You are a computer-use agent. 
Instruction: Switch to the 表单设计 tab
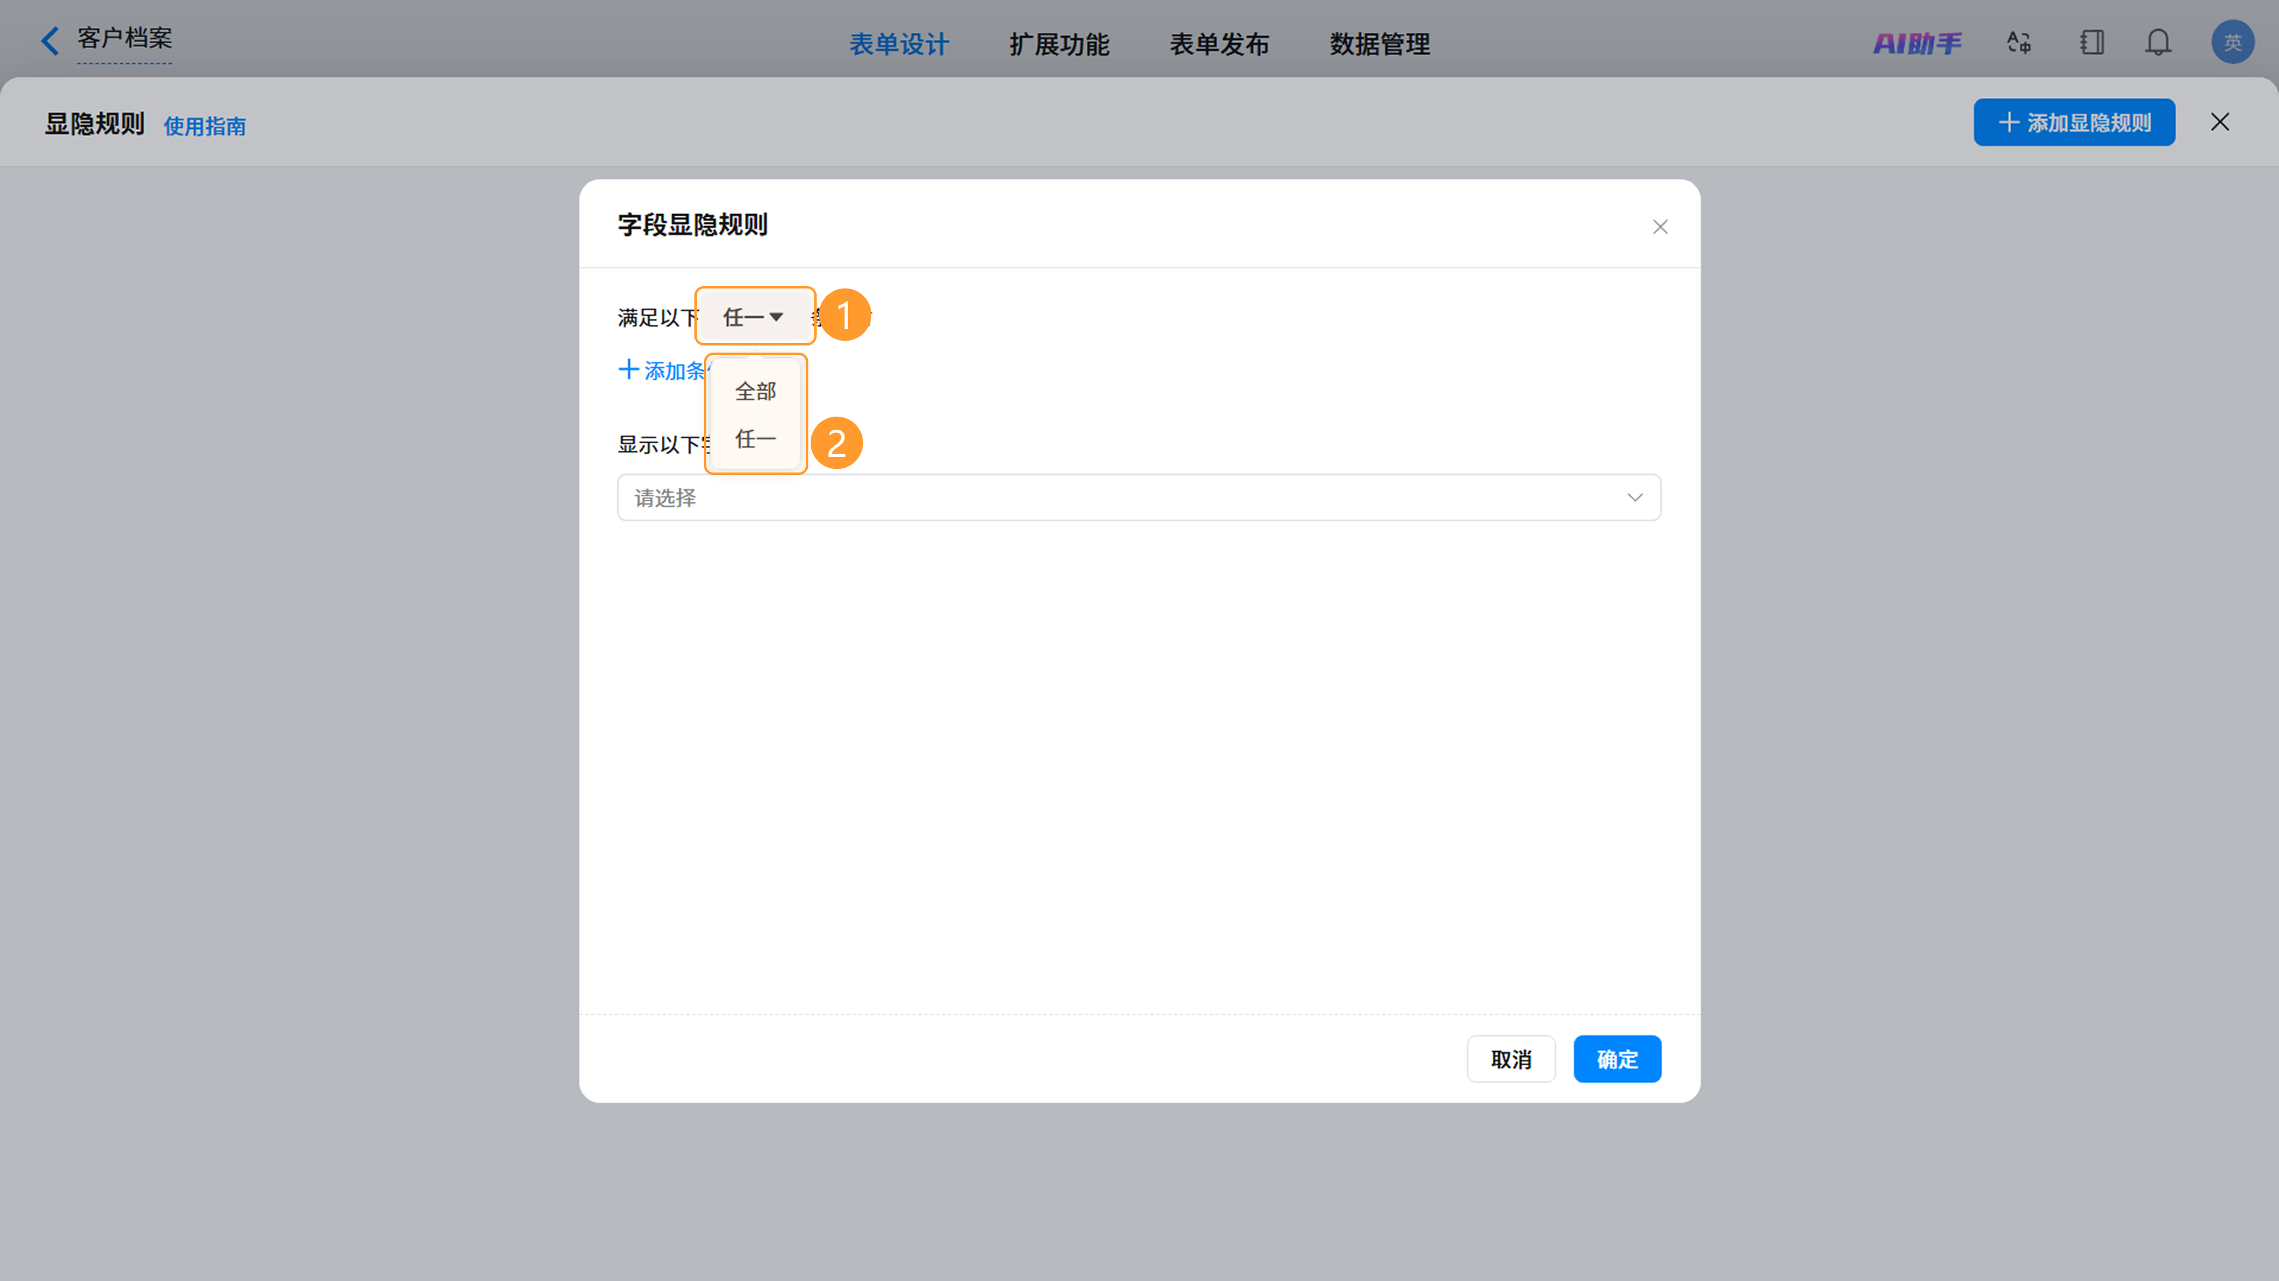pos(899,43)
